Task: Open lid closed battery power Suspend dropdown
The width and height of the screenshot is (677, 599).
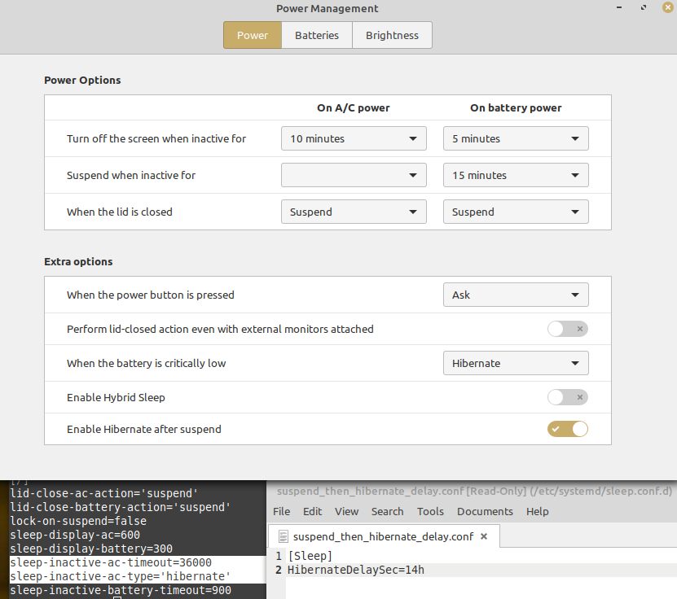Action: coord(516,212)
